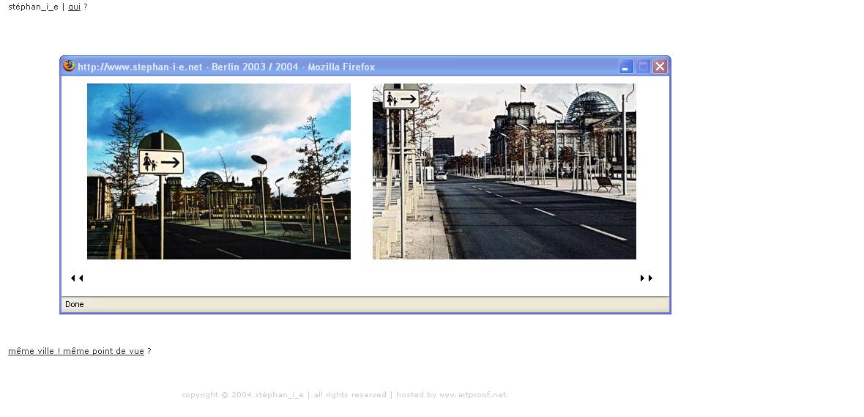
Task: Open the left Berlin street sign photo
Action: (x=219, y=171)
